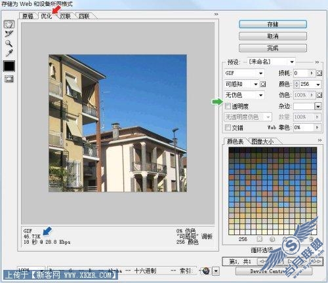
Task: Go to first animation frame
Action: pyautogui.click(x=263, y=261)
